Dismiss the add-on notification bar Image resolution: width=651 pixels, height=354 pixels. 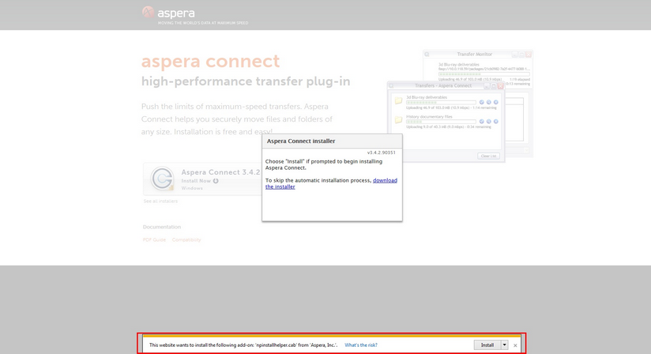[x=516, y=345]
